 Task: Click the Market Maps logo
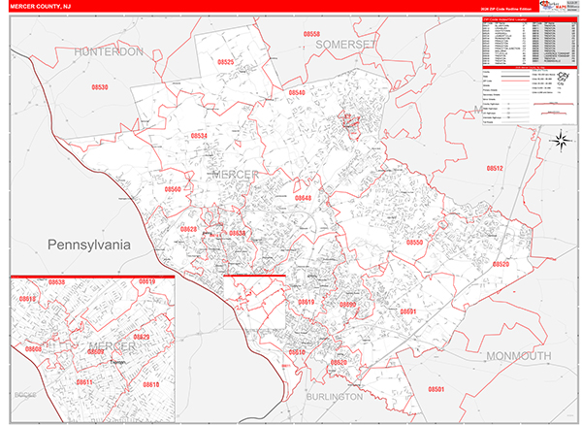tap(552, 6)
